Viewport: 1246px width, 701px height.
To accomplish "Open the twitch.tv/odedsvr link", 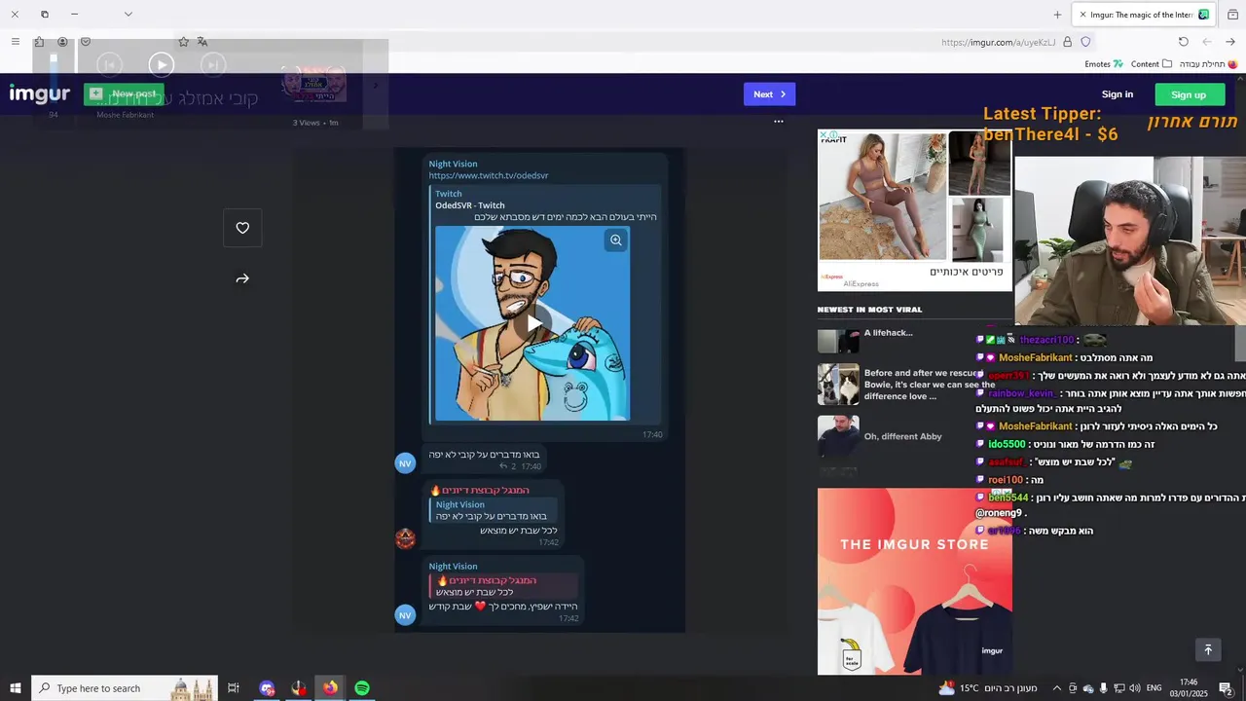I will coord(489,175).
